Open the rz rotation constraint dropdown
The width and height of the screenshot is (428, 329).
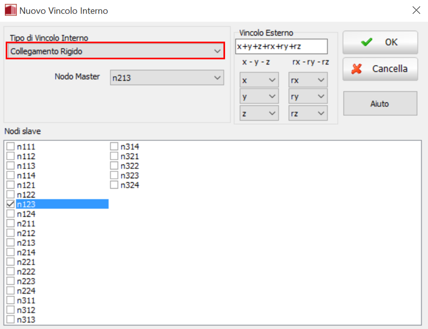tap(308, 113)
